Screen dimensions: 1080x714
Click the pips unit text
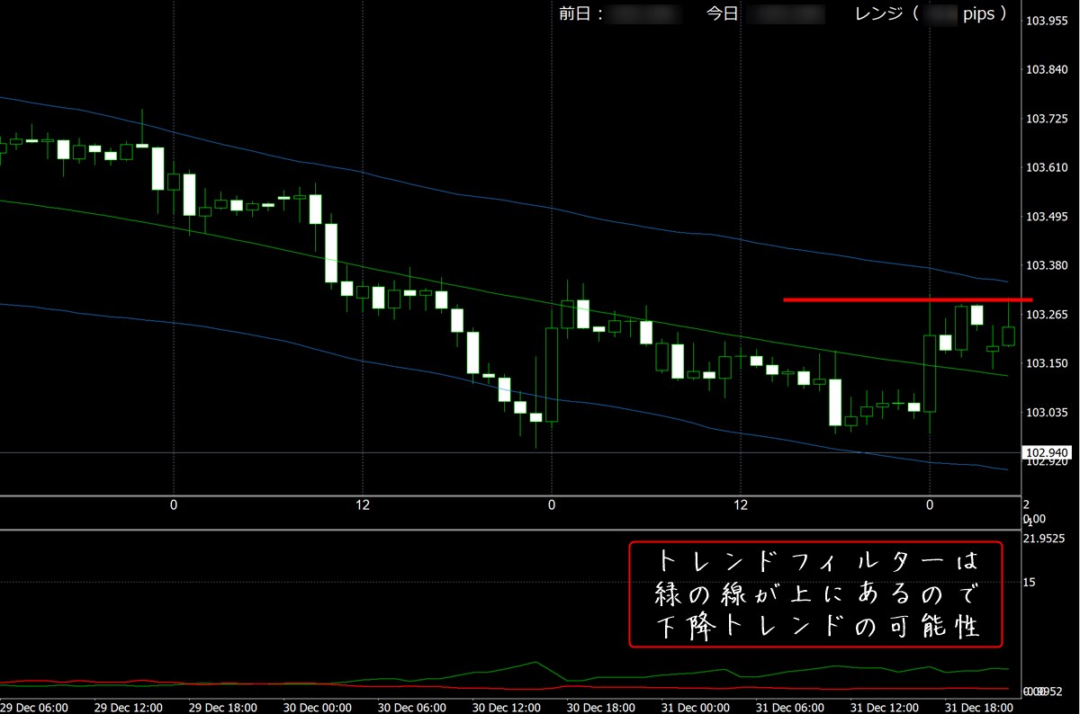pos(978,14)
